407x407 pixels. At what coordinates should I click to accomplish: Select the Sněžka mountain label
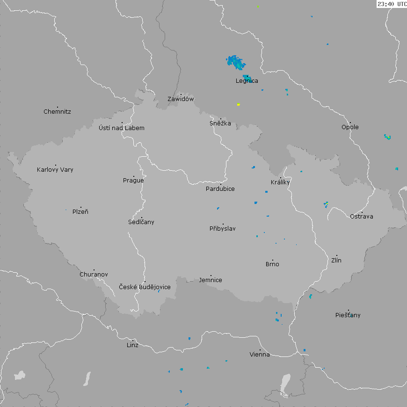tap(220, 124)
